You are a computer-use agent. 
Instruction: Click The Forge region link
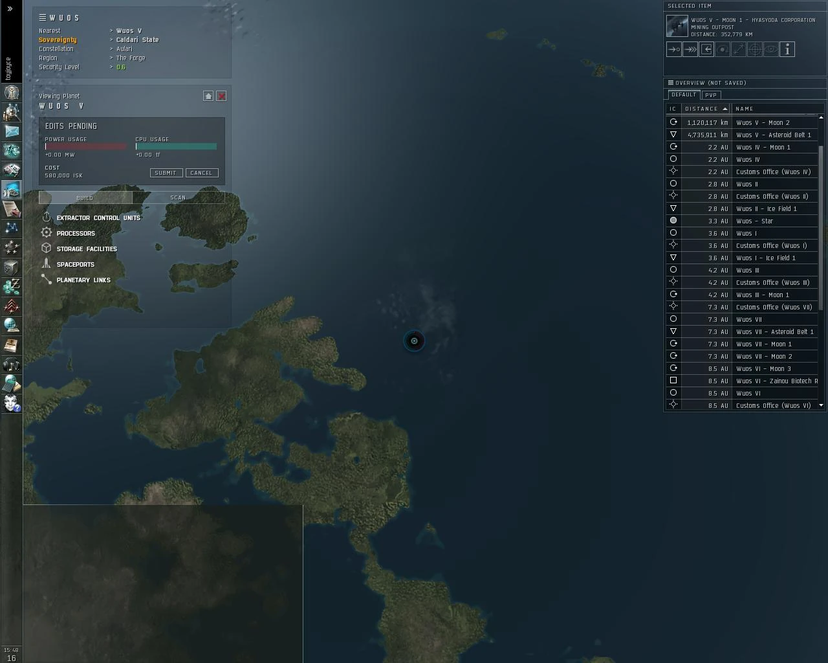pos(131,58)
